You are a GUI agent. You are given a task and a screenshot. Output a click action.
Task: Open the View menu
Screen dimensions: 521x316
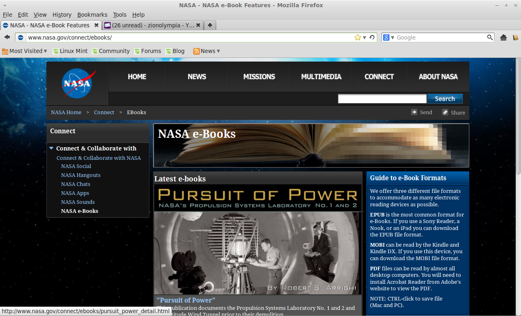(x=40, y=15)
